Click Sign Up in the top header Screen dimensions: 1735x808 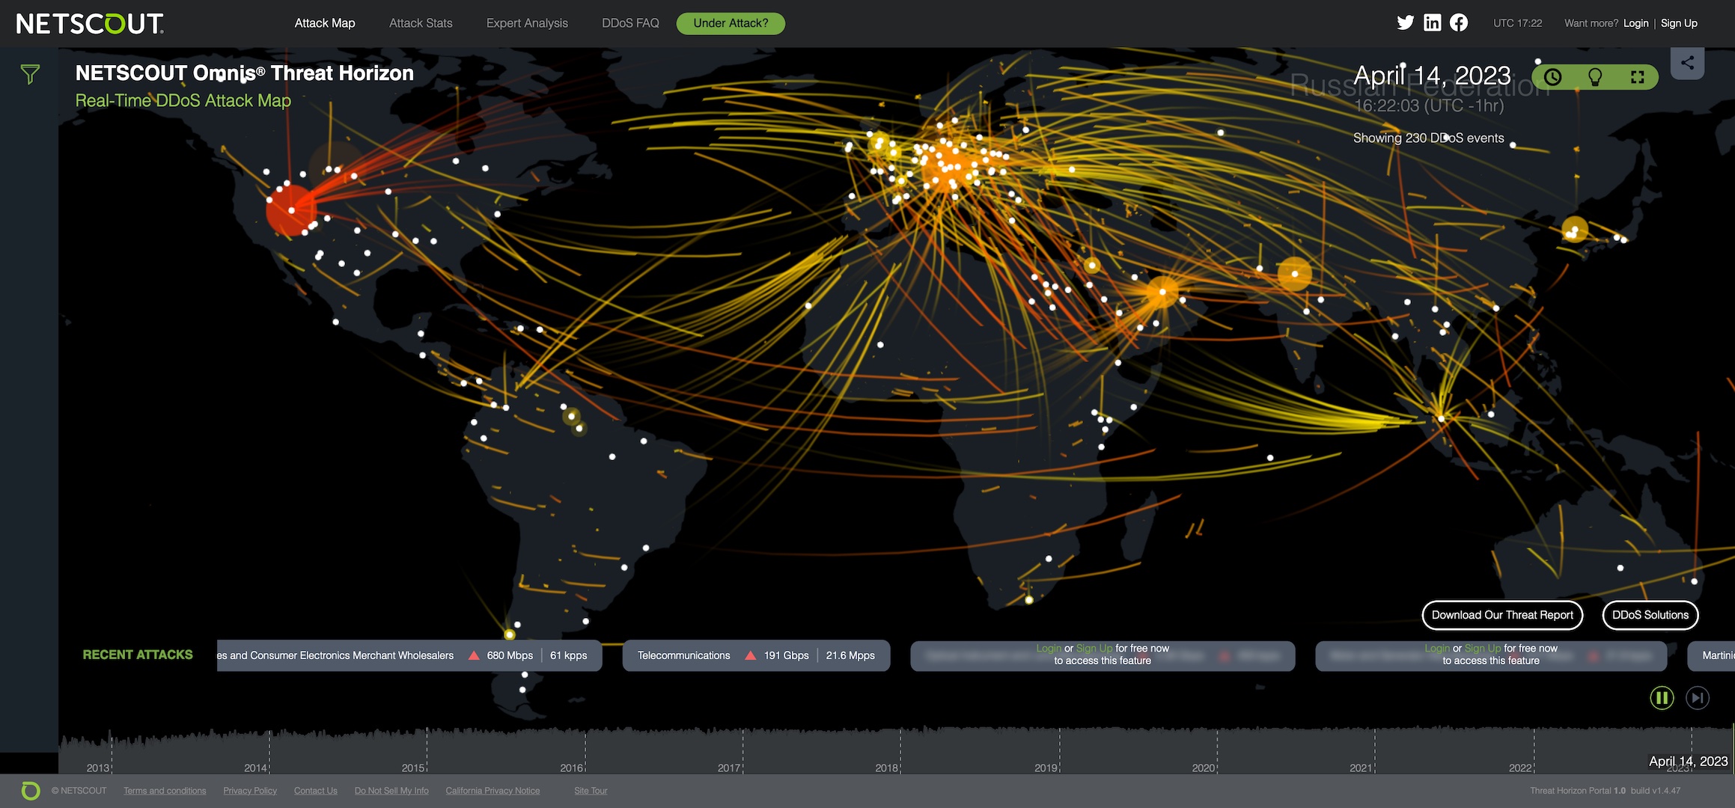click(1679, 23)
